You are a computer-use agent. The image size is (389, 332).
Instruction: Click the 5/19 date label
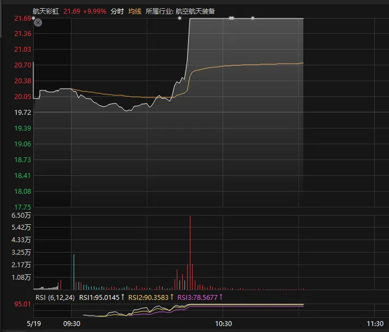coord(34,324)
